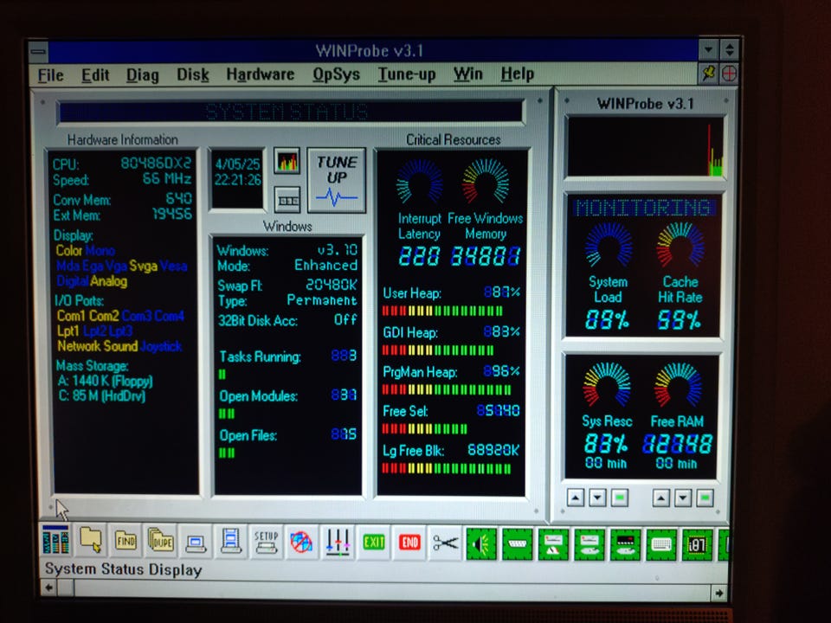Image resolution: width=831 pixels, height=623 pixels.
Task: Click the User Heap level bar
Action: (442, 311)
